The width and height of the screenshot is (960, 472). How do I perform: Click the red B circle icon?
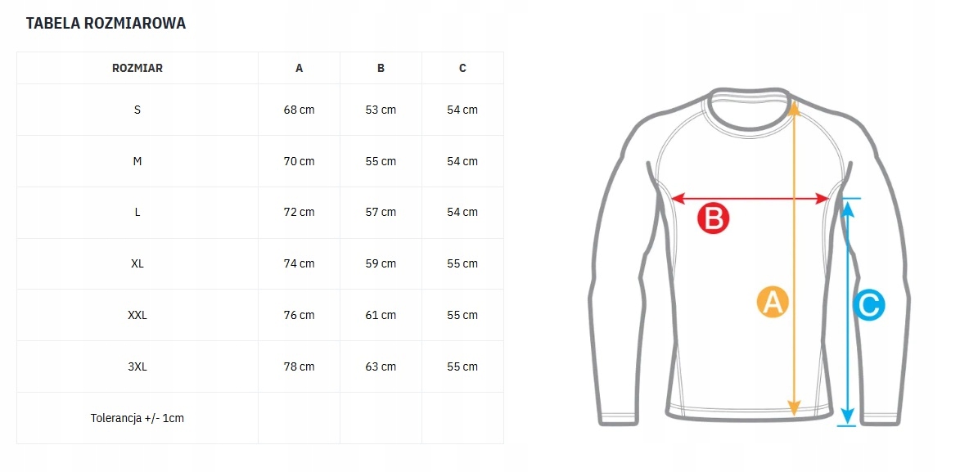[714, 218]
